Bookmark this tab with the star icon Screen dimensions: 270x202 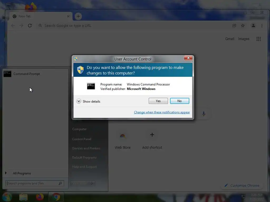[243, 26]
